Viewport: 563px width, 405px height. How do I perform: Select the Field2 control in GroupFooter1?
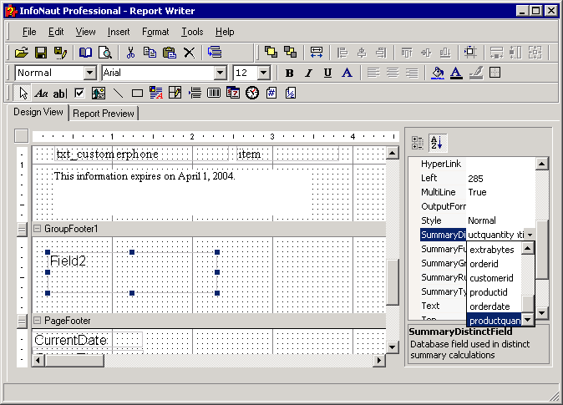[68, 261]
